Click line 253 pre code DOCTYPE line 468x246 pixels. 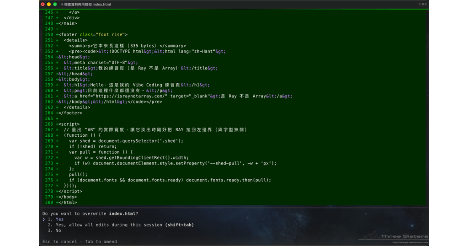click(x=147, y=51)
